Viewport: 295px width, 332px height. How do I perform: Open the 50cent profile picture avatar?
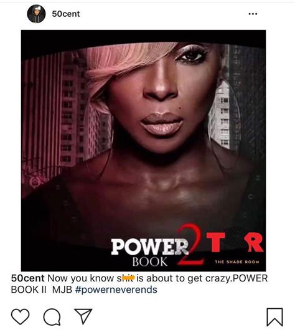pyautogui.click(x=36, y=14)
